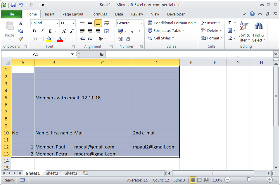The height and width of the screenshot is (185, 280).
Task: Zoom out with minus button
Action: coord(227,180)
